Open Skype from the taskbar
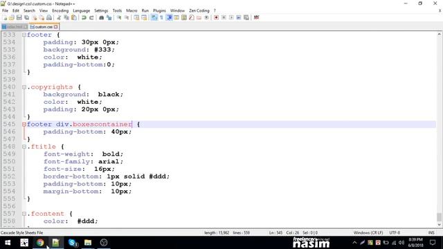The width and height of the screenshot is (443, 249). (x=73, y=243)
